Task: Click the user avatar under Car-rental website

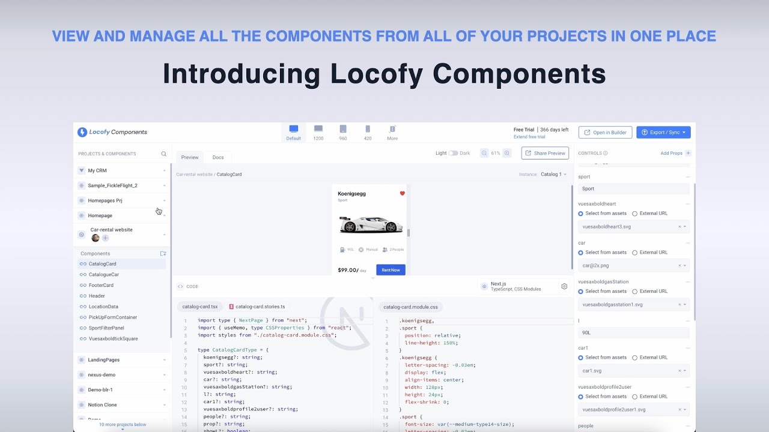Action: point(96,238)
